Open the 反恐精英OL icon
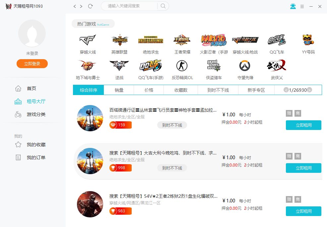 click(x=182, y=65)
